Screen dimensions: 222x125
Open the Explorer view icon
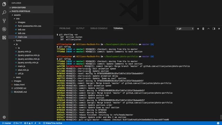click(4, 4)
